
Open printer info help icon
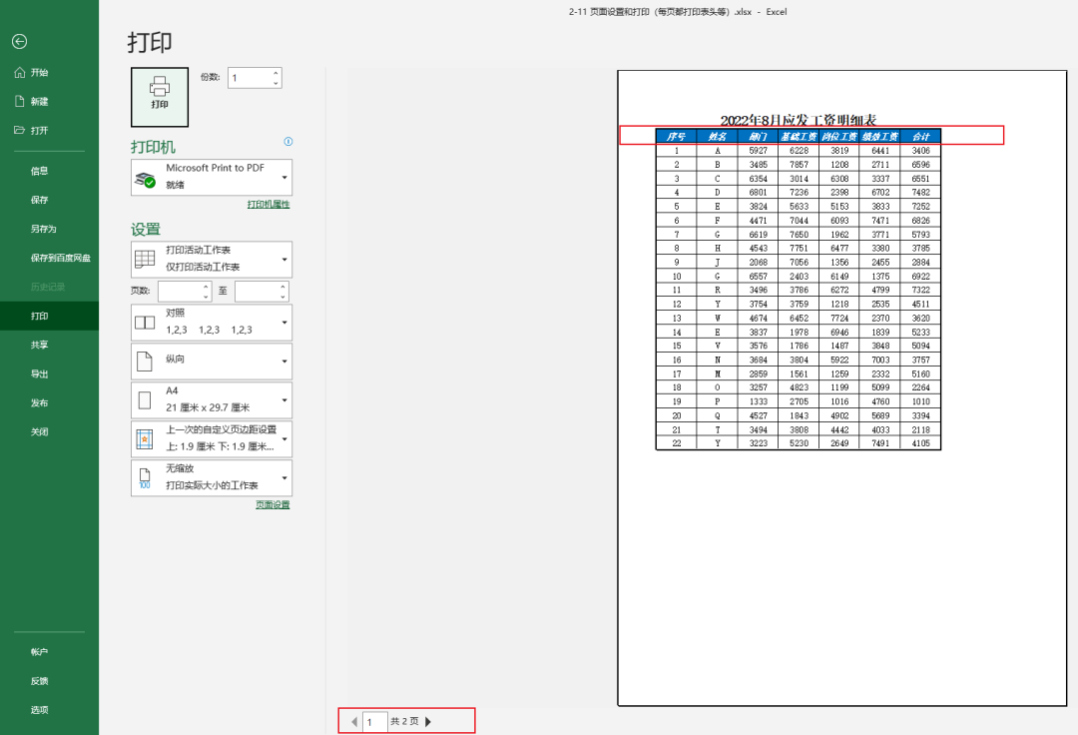[x=288, y=142]
